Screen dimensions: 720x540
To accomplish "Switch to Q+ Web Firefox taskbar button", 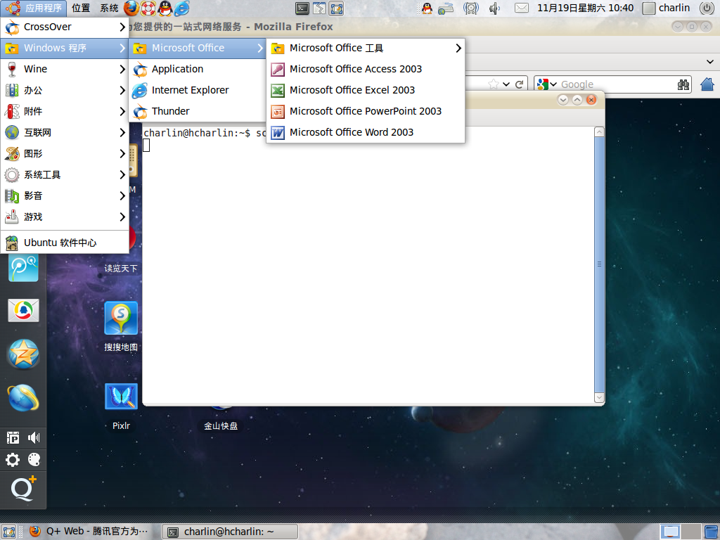I will coord(89,532).
